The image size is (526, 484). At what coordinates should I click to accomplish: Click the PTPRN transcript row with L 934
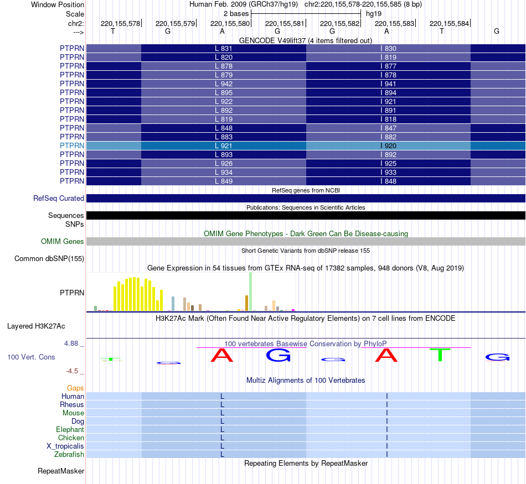click(x=306, y=172)
